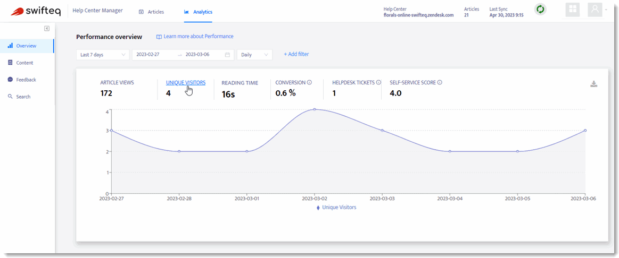This screenshot has height=258, width=619.
Task: Click the Overview bar chart icon
Action: 10,46
